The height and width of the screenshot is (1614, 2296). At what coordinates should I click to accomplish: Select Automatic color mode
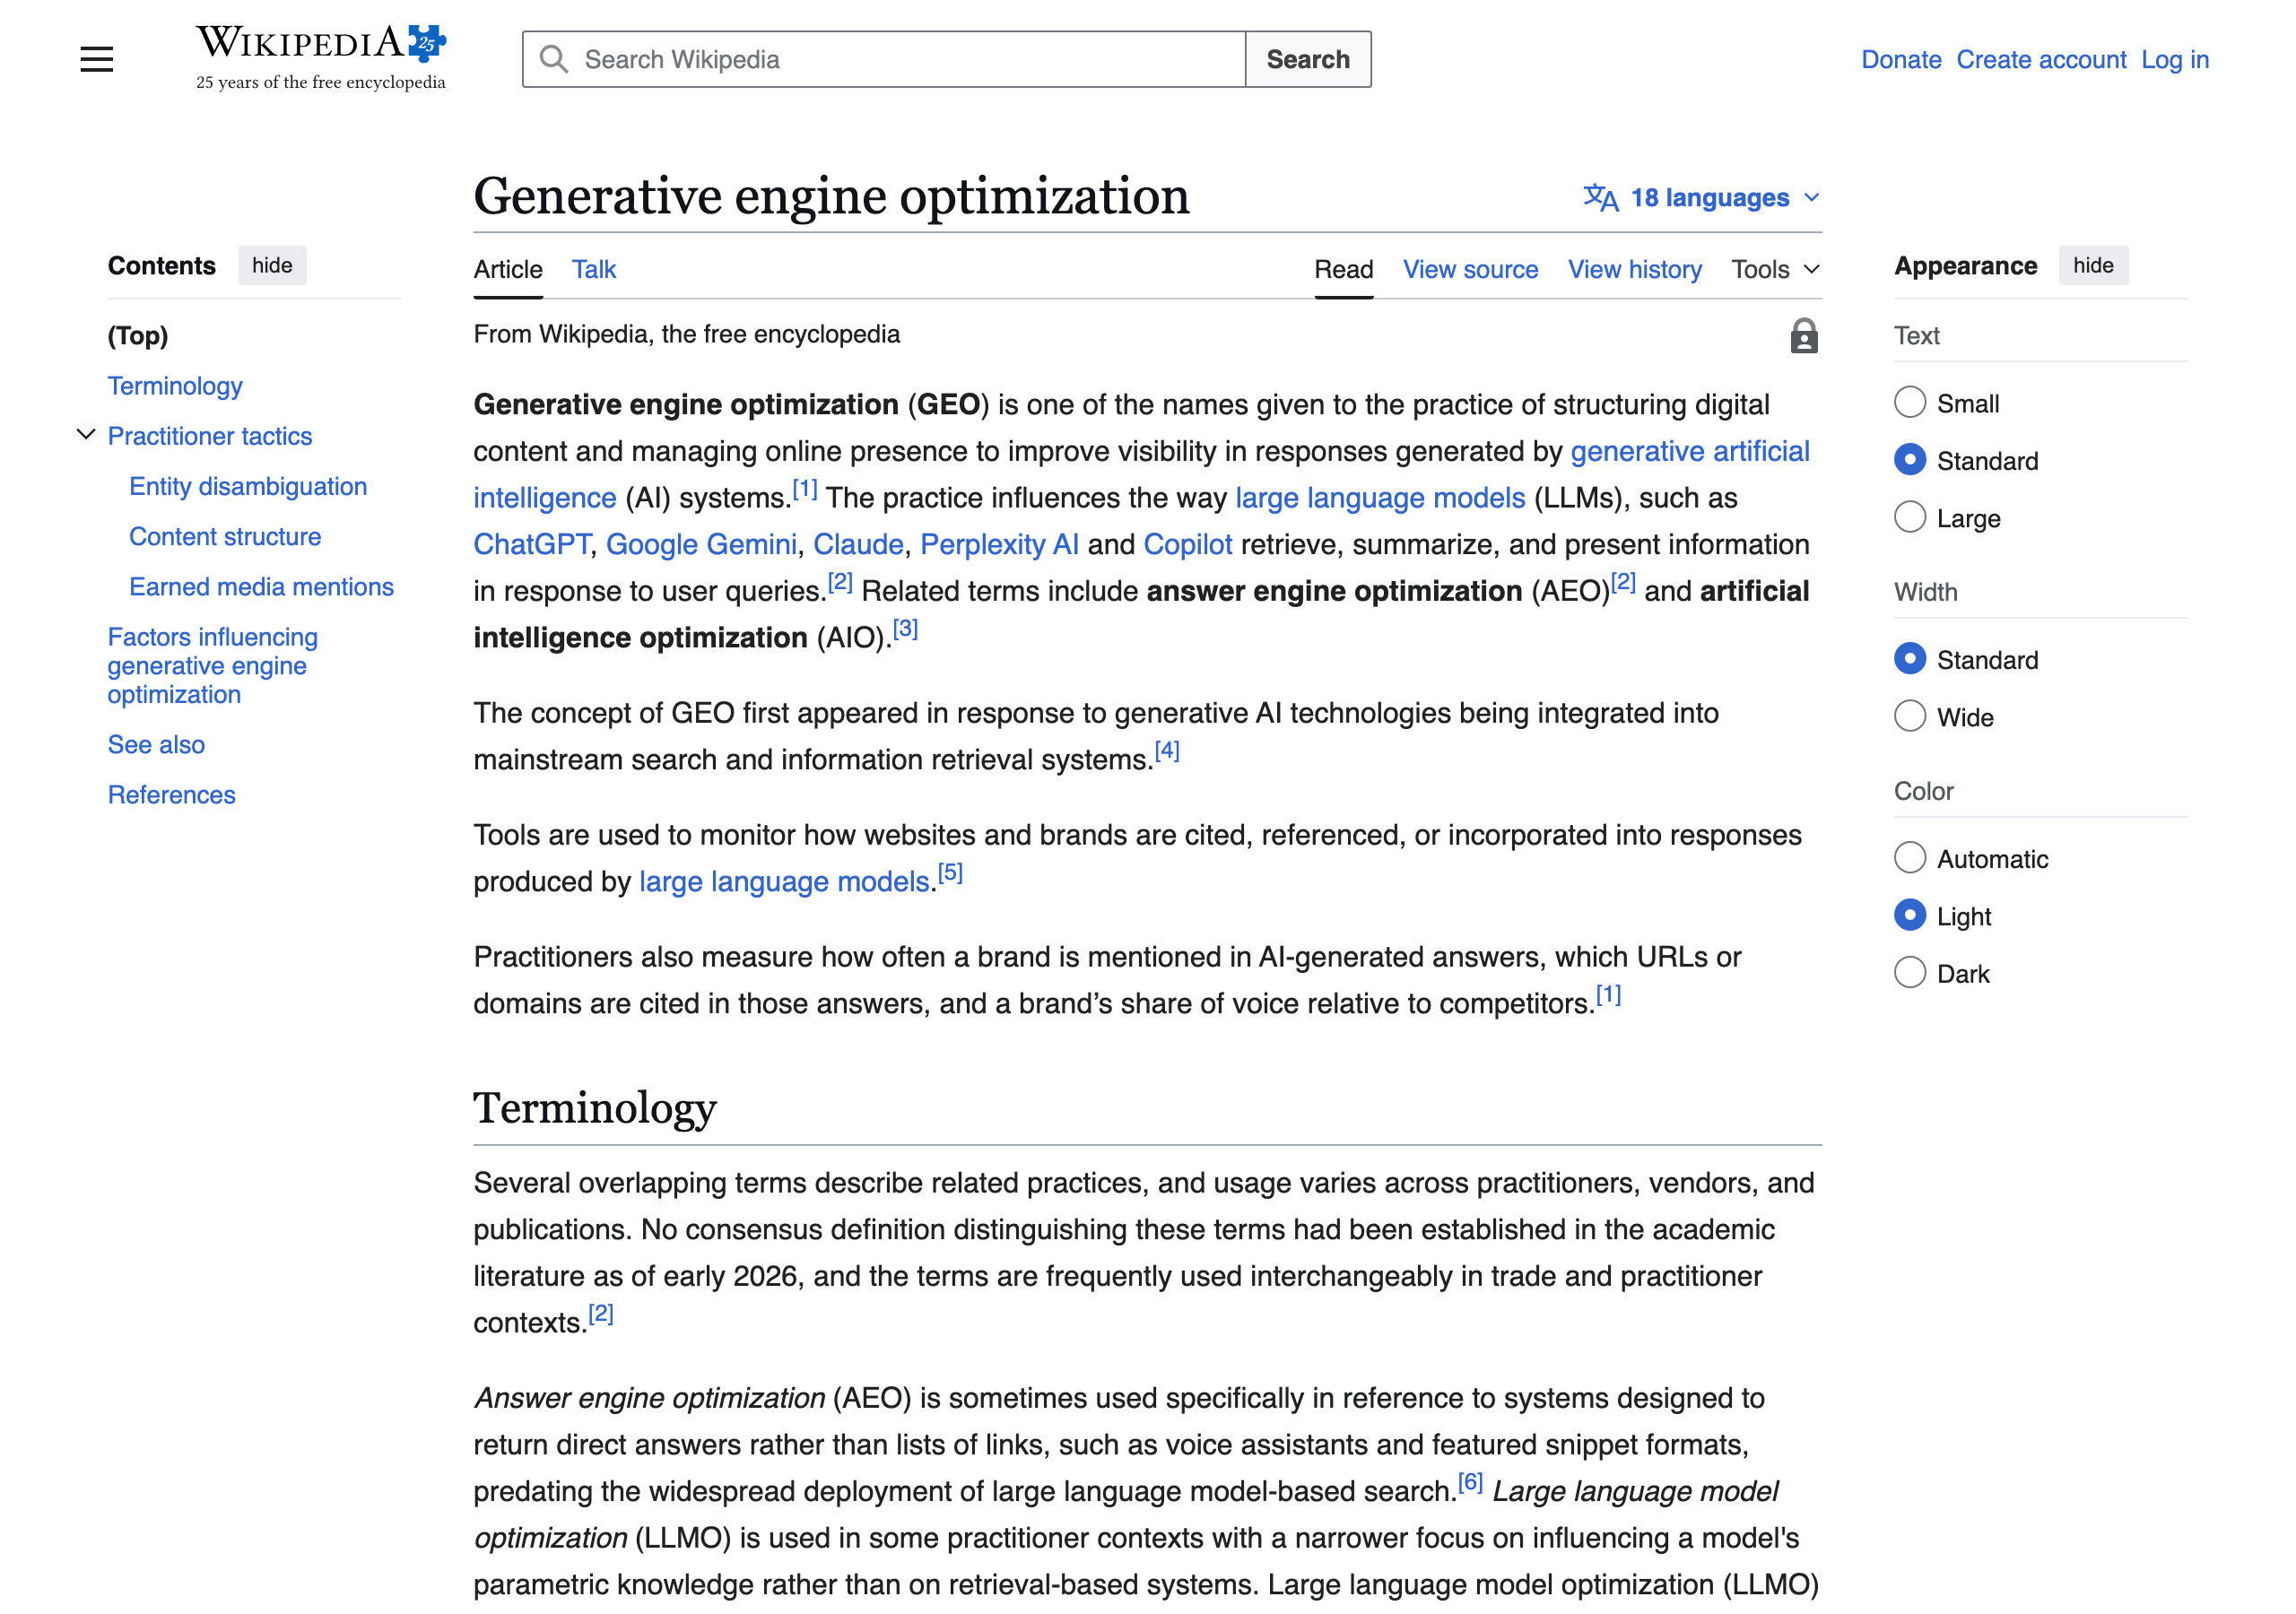click(1909, 858)
